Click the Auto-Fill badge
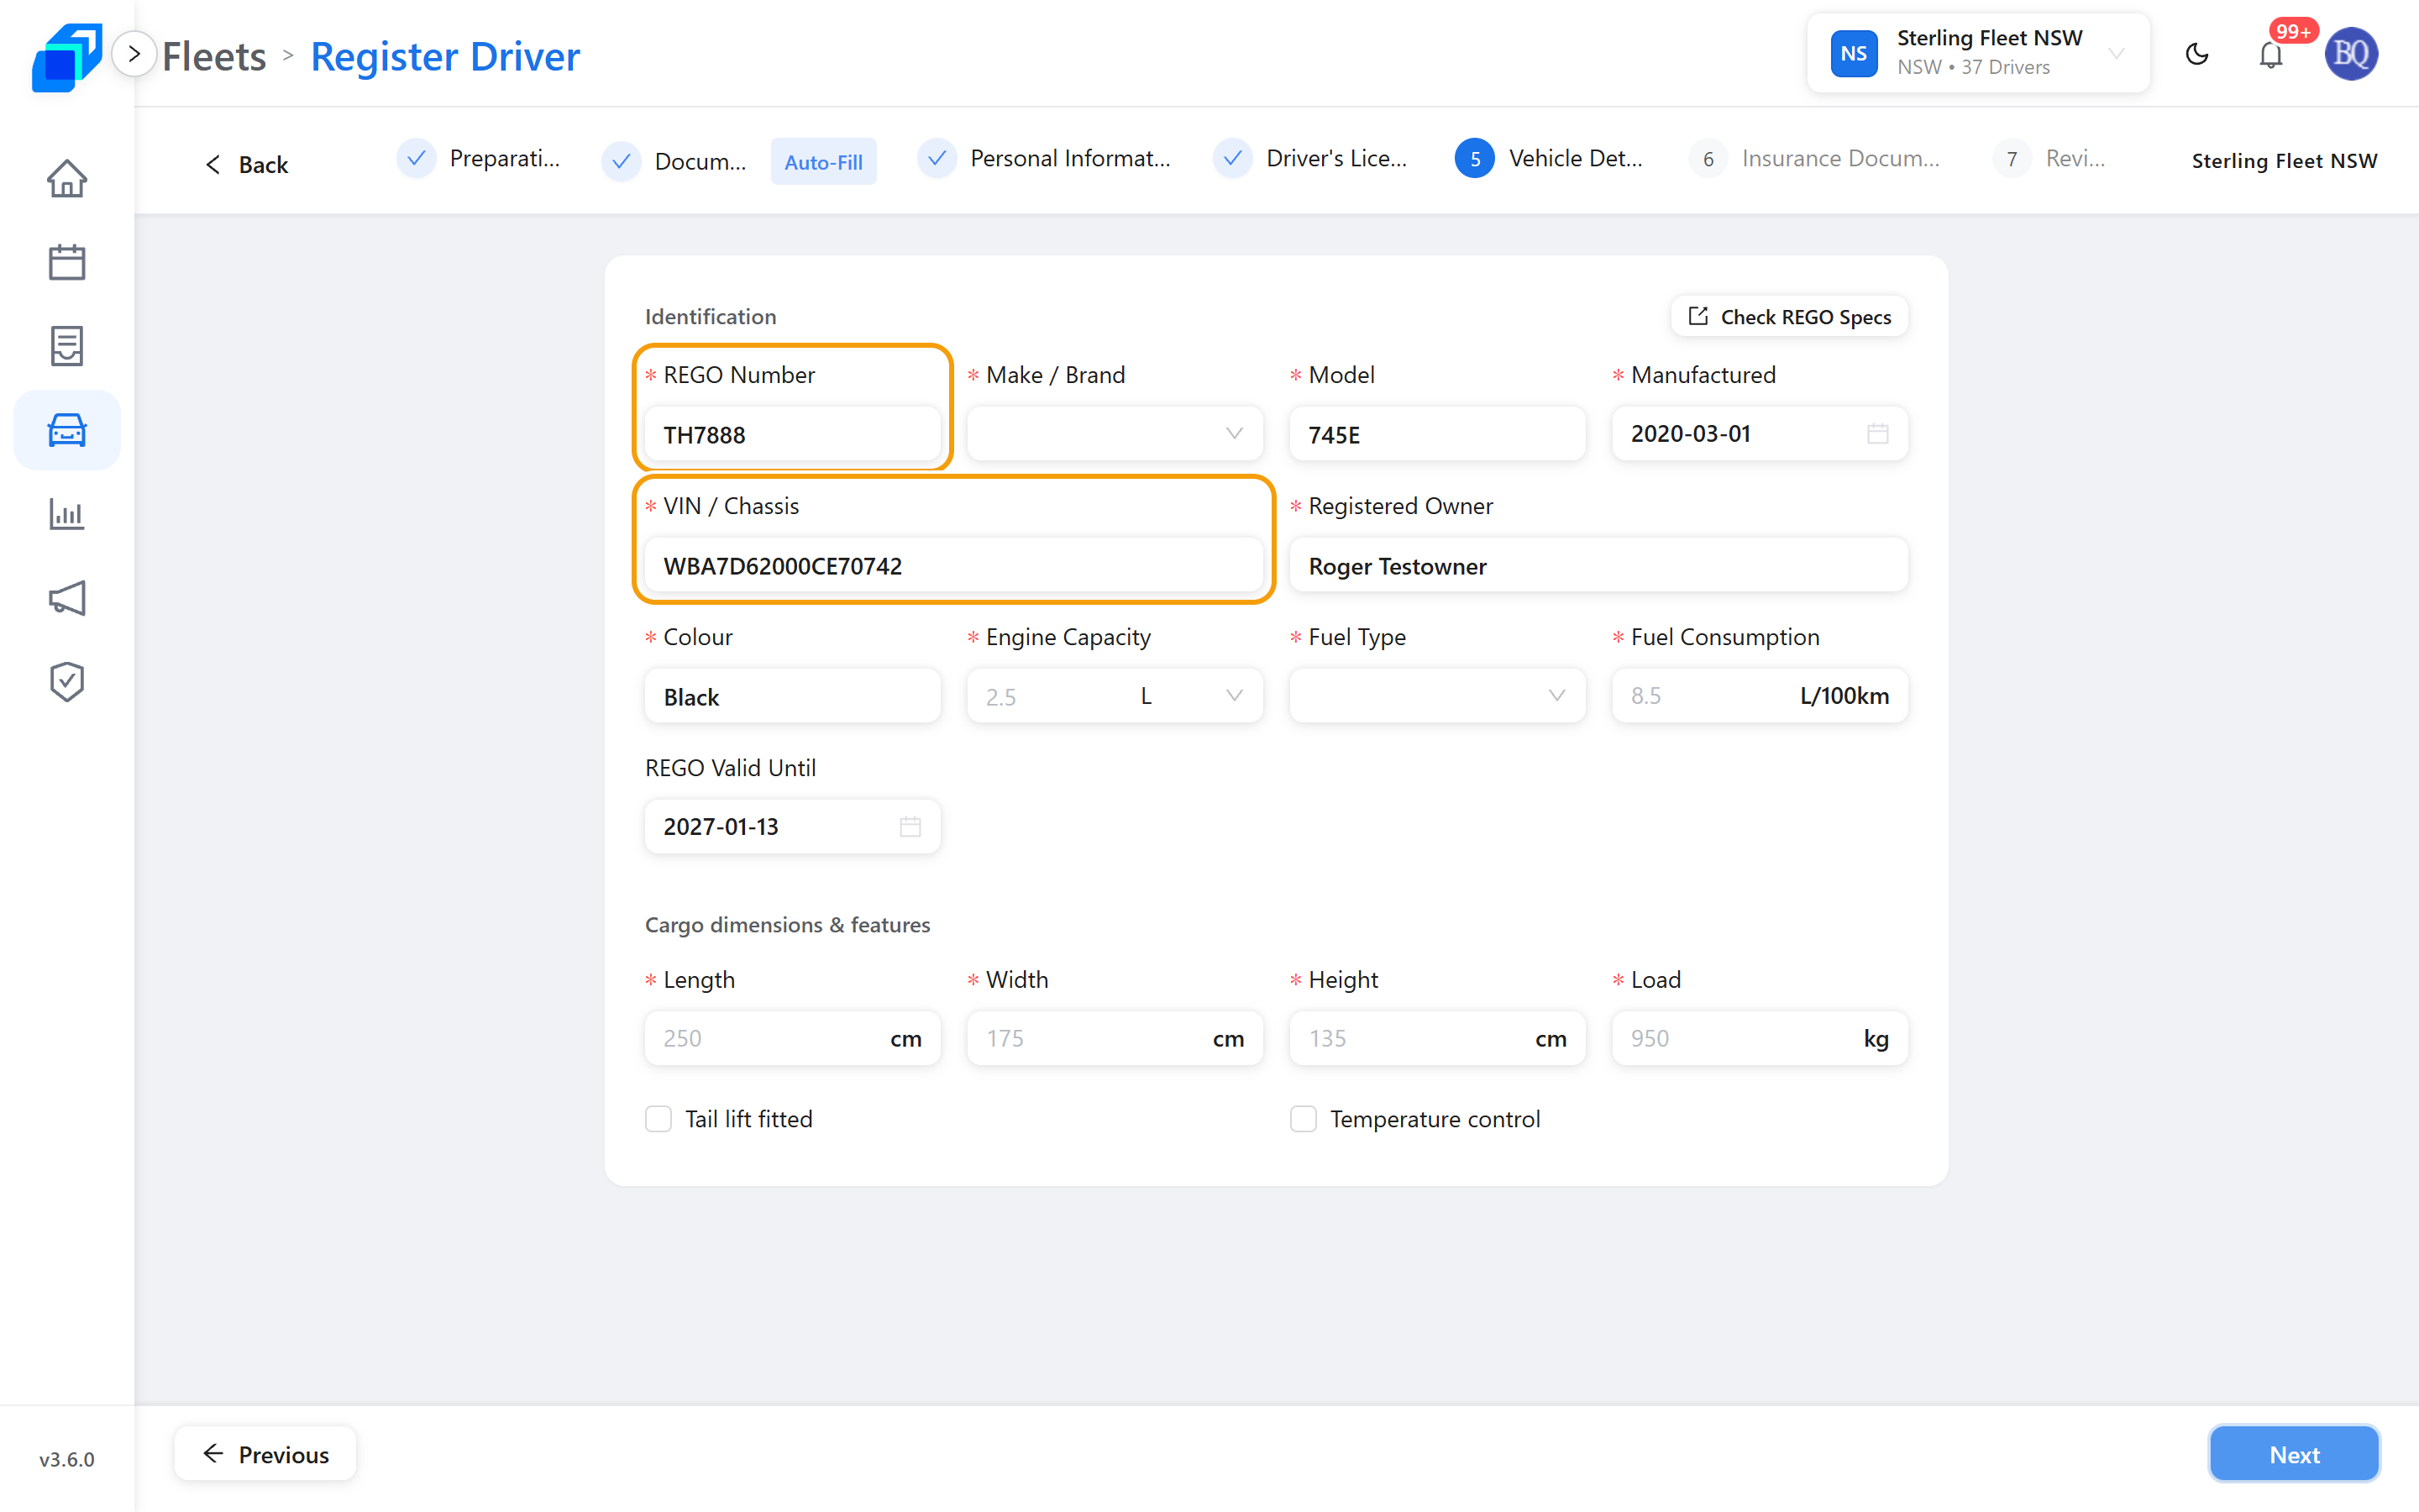This screenshot has height=1512, width=2419. (824, 162)
